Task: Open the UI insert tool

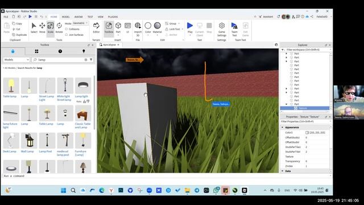Action: point(127,28)
